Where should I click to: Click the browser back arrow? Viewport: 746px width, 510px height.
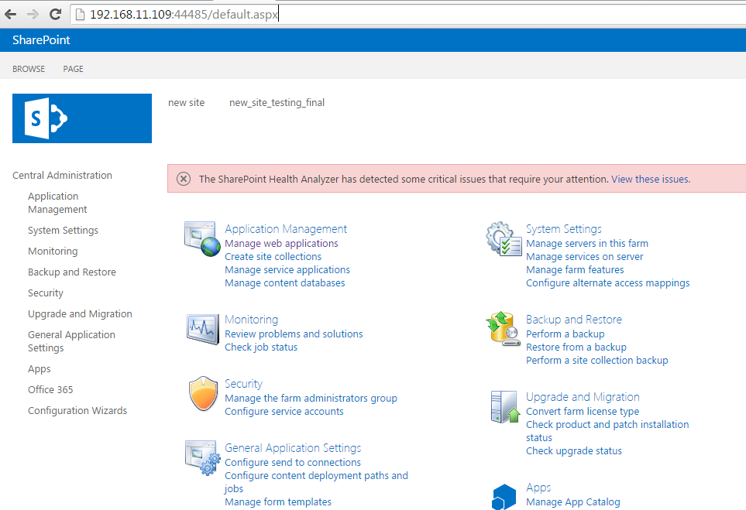pyautogui.click(x=11, y=14)
